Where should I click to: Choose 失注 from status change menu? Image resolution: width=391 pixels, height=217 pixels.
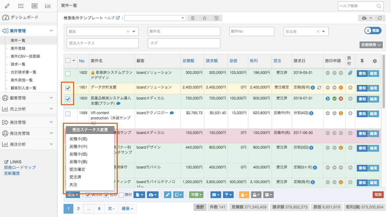click(x=73, y=185)
